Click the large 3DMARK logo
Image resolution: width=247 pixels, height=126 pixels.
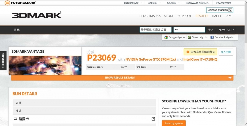pyautogui.click(x=36, y=15)
